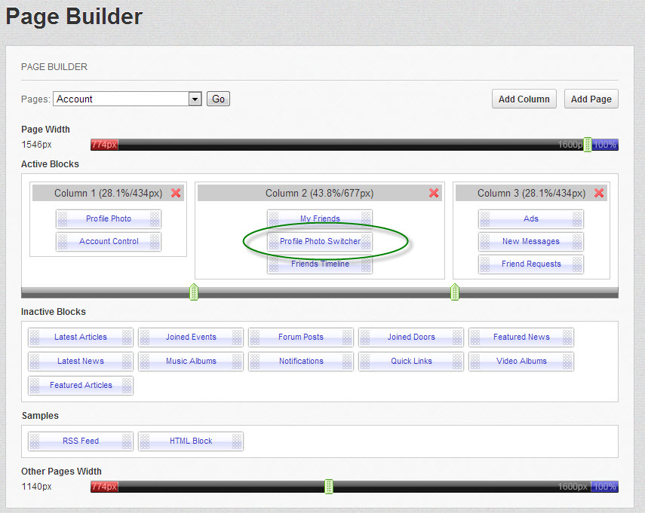The width and height of the screenshot is (645, 513).
Task: Select the Latest Articles inactive block
Action: pos(81,337)
